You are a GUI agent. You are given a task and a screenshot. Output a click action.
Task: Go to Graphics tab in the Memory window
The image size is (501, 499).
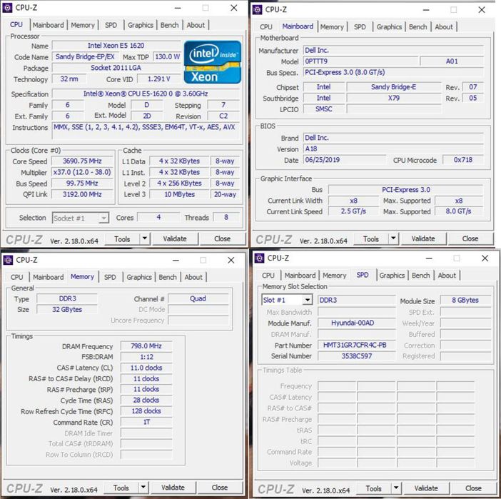139,277
